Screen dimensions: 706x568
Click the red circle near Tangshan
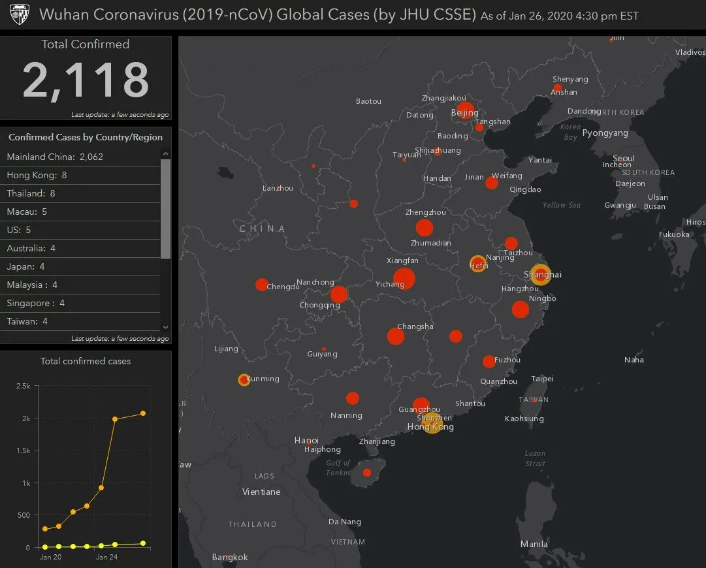pos(479,127)
